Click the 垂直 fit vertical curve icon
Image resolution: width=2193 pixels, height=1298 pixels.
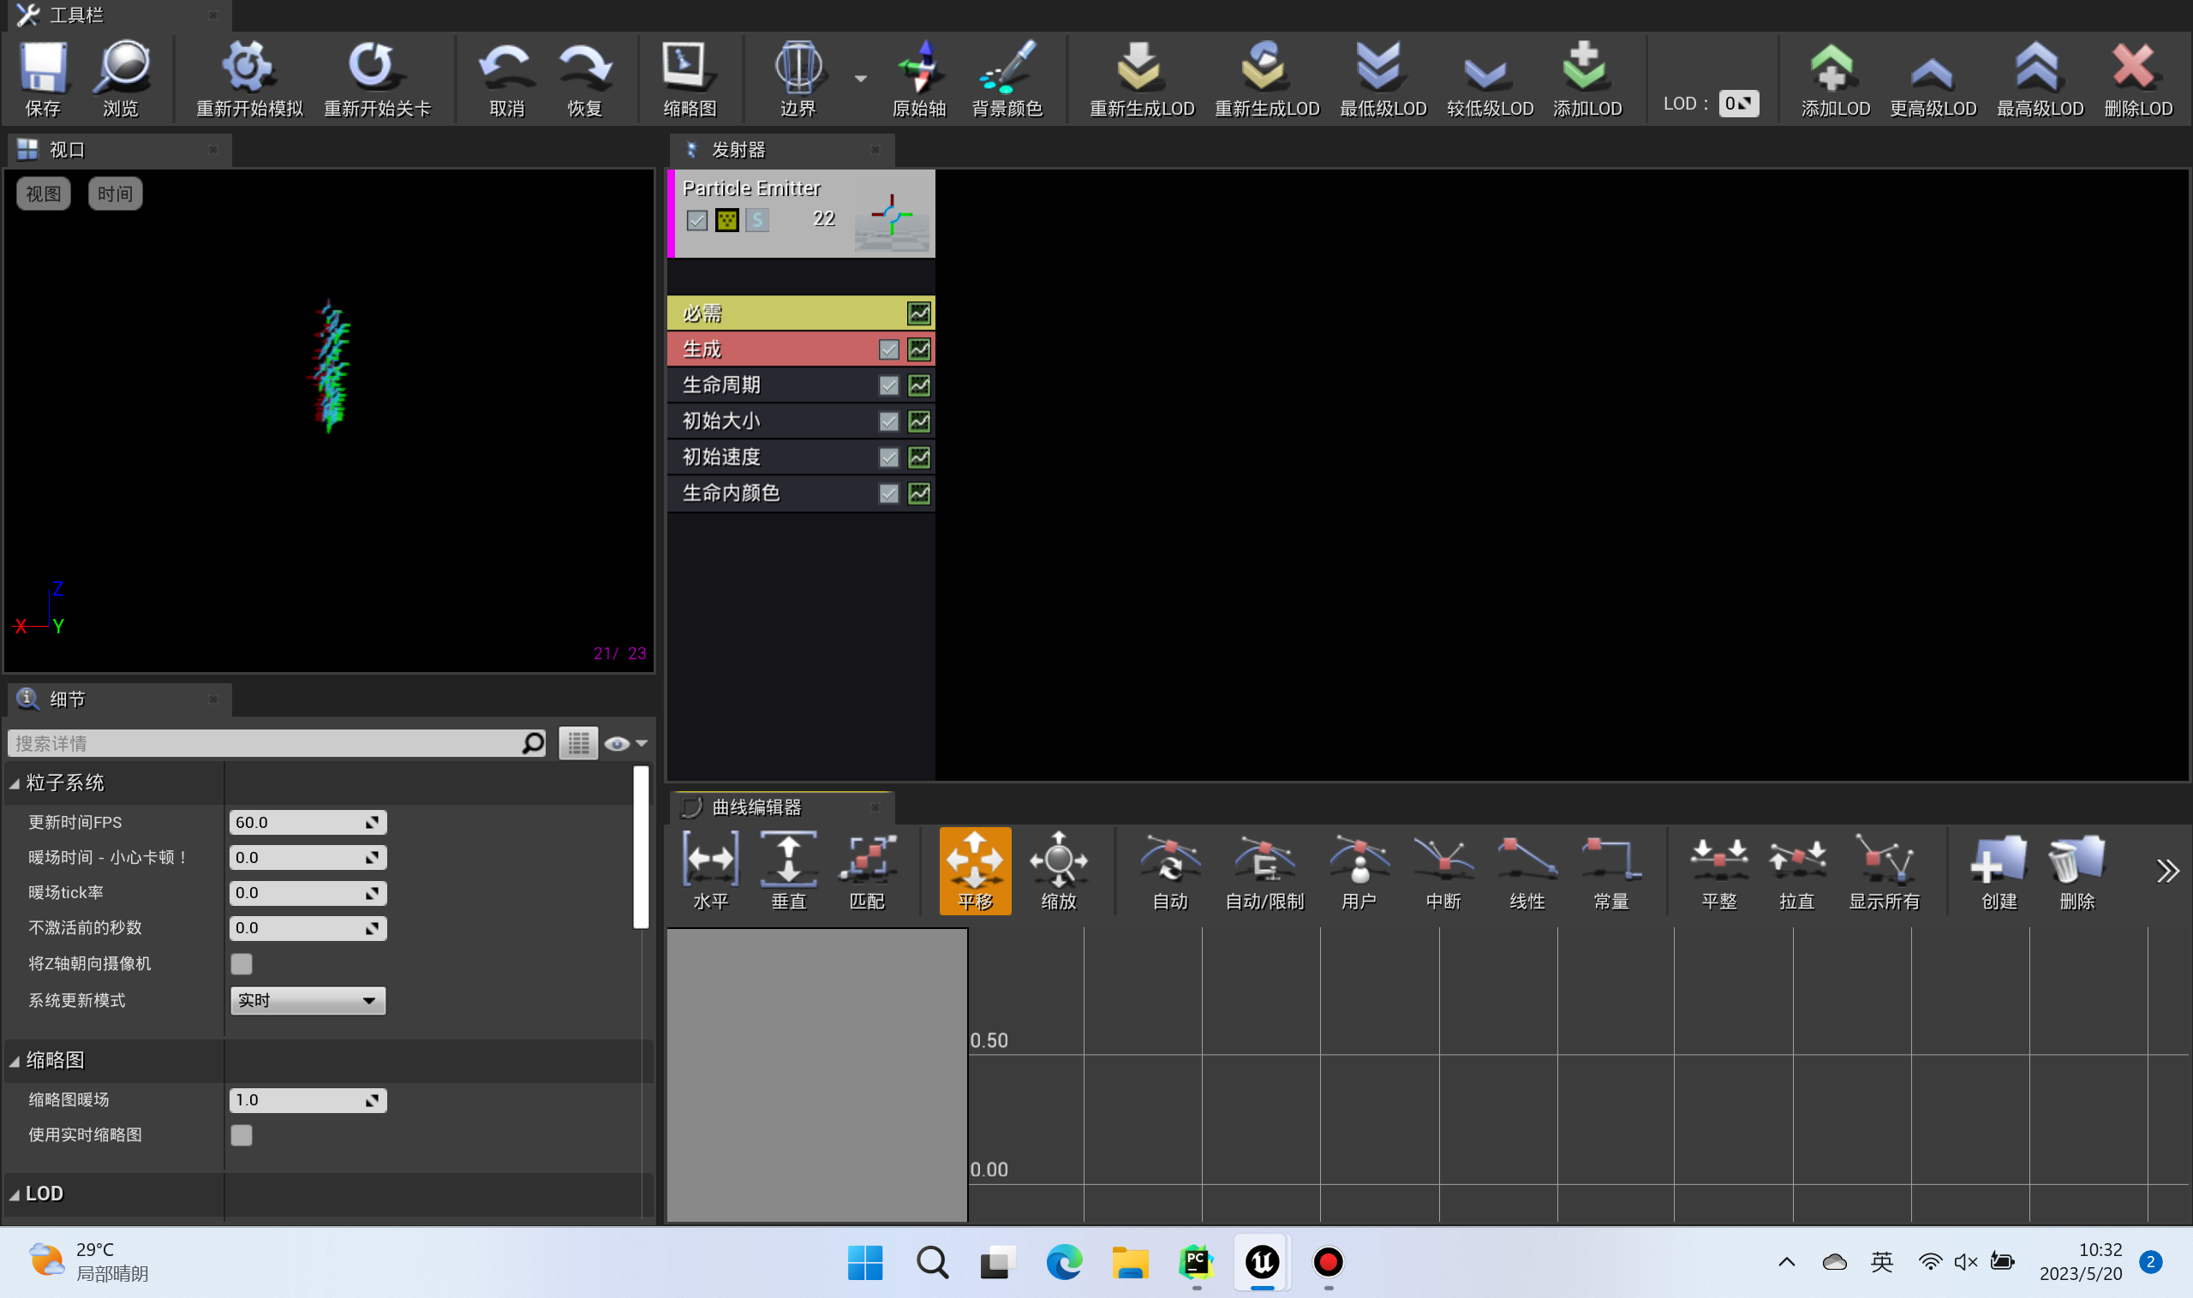coord(787,870)
